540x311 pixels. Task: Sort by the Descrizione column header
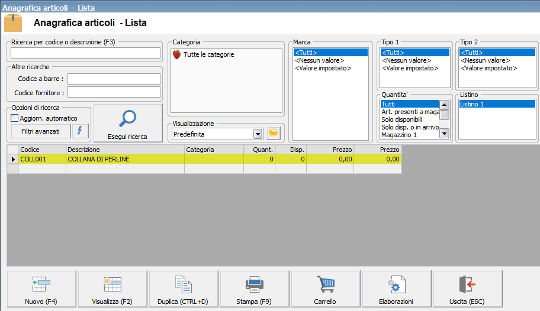click(x=124, y=150)
